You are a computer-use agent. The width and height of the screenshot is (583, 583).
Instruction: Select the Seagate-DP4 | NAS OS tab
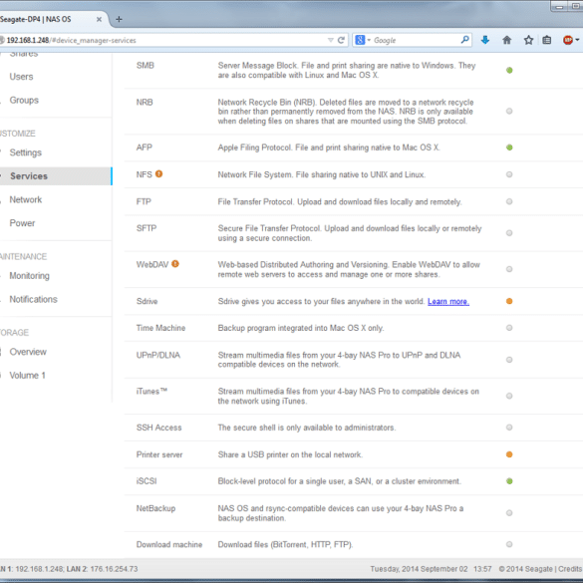point(52,19)
